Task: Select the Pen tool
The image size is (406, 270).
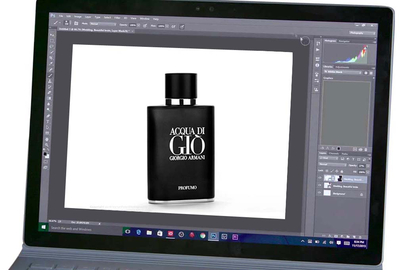Action: (x=48, y=116)
